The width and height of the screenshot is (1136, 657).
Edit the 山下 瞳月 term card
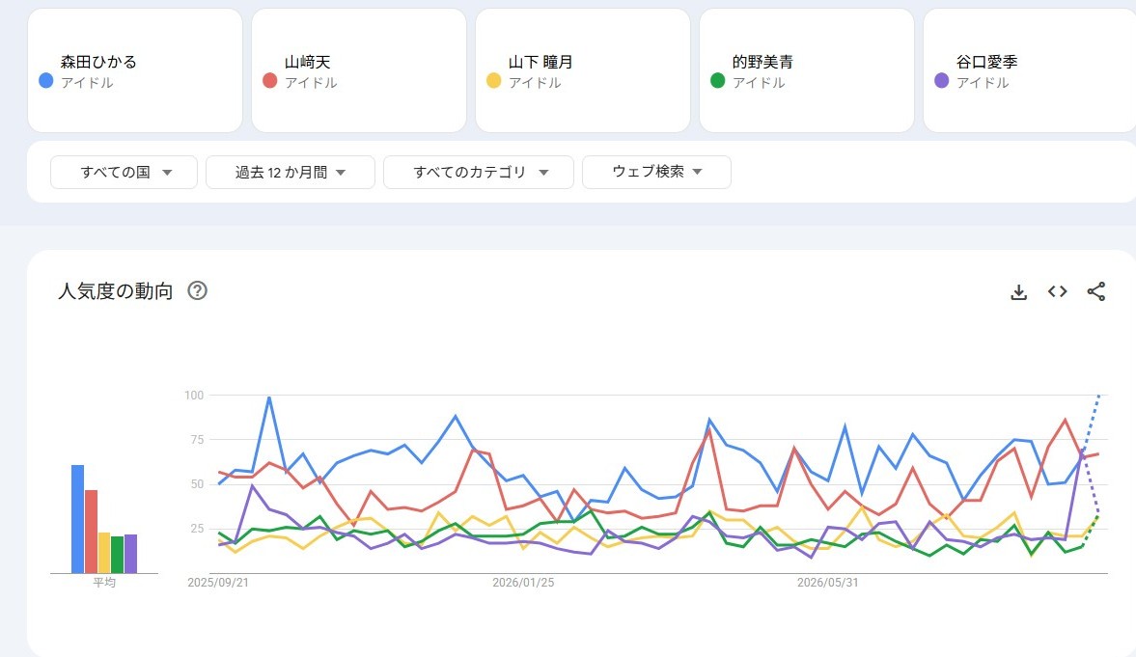(x=583, y=71)
